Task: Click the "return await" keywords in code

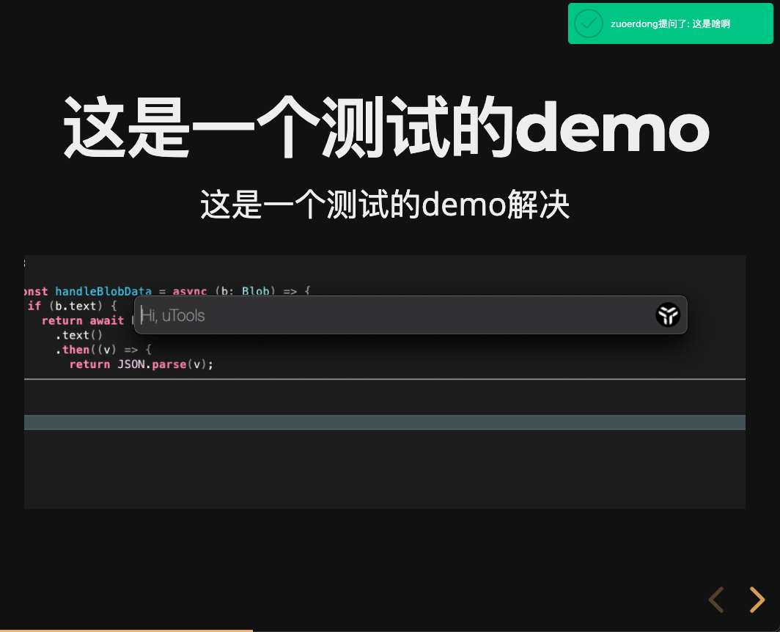Action: click(x=83, y=320)
